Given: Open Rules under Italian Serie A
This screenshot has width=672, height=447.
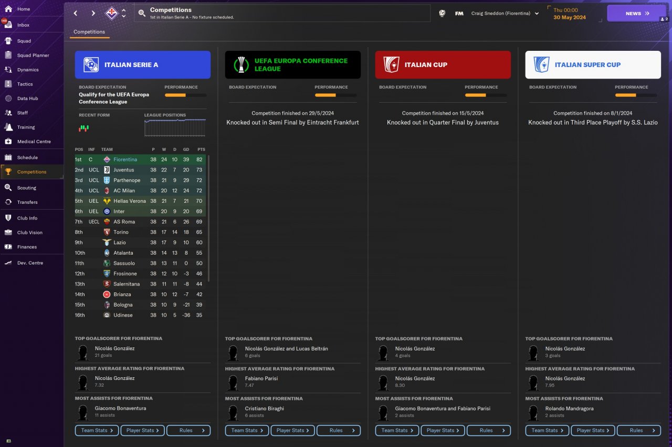Looking at the screenshot, I should click(188, 431).
